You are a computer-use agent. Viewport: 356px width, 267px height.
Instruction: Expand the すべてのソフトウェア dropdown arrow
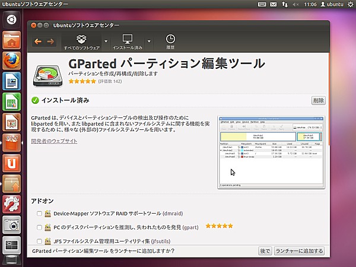pos(106,42)
